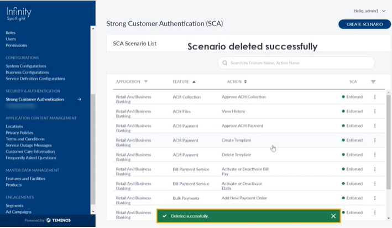The height and width of the screenshot is (228, 392).
Task: Go to Privacy Policies in sidebar
Action: click(19, 133)
